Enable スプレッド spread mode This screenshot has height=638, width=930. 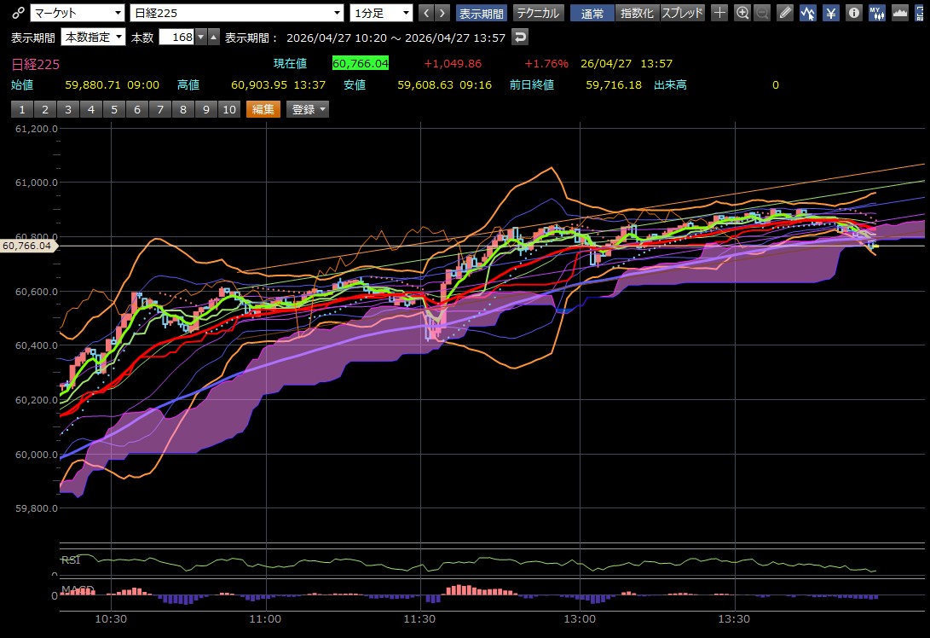click(683, 13)
